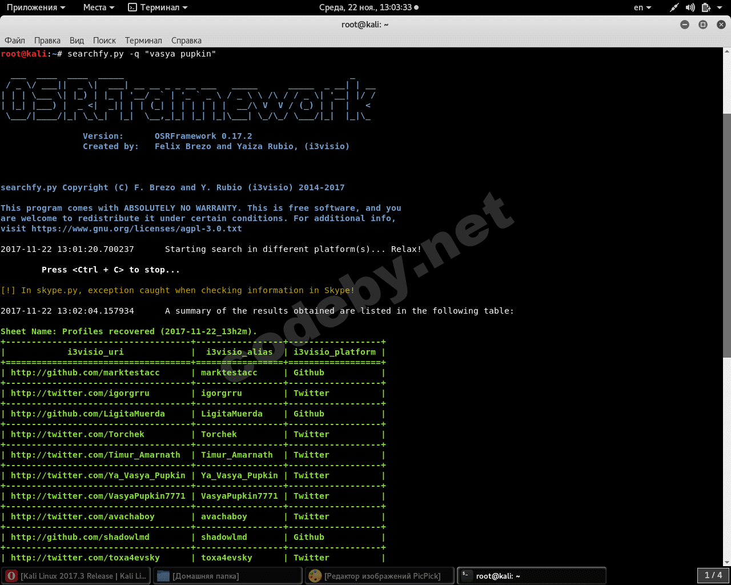
Task: Click the volume icon in the top panel
Action: tap(690, 7)
